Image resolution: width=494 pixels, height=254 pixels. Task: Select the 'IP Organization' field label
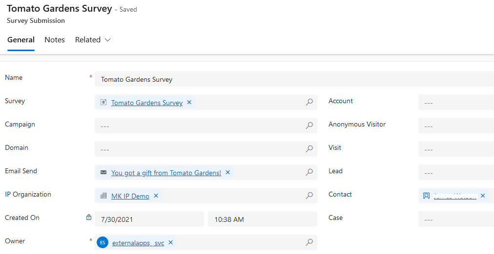[28, 194]
